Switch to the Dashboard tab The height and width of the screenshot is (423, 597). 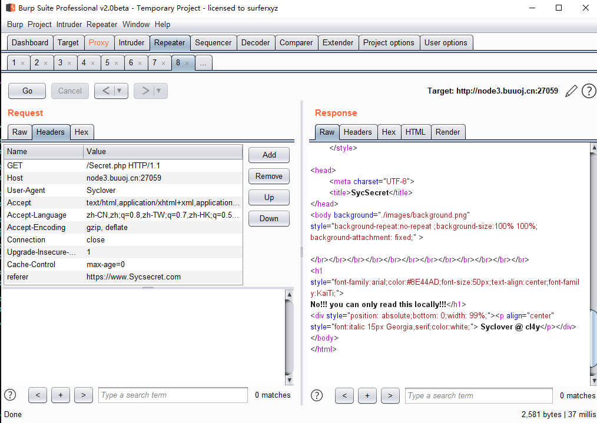(x=30, y=42)
